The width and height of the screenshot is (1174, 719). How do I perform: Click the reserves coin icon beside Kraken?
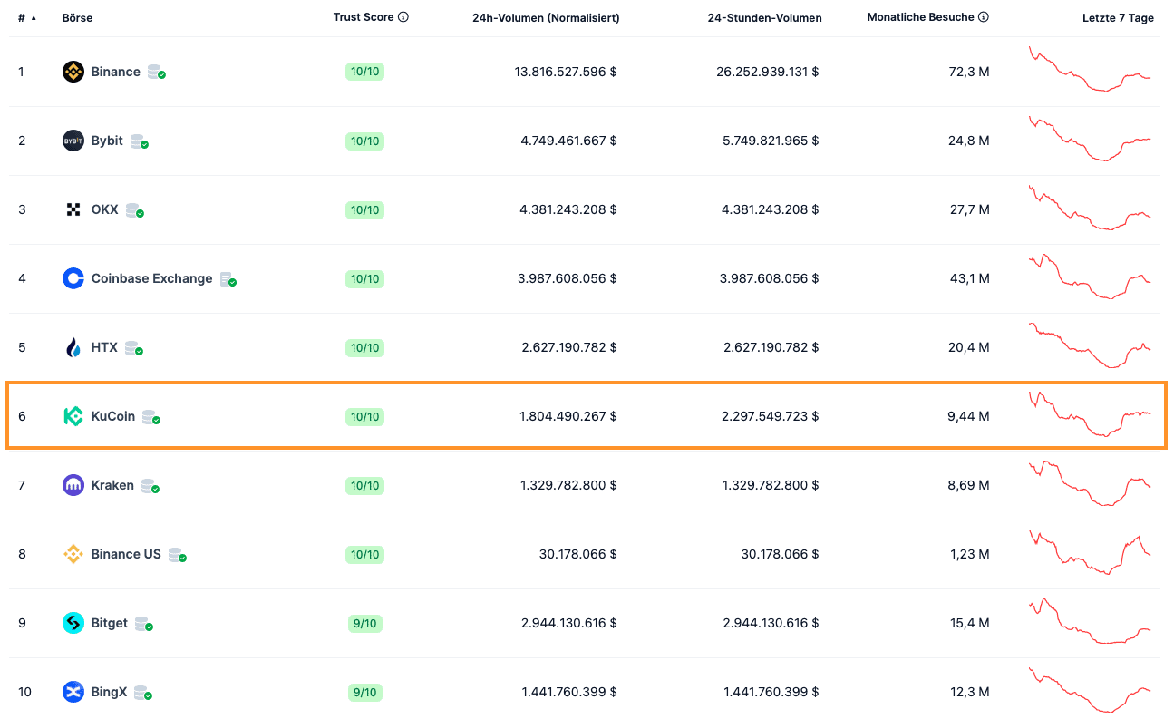[x=150, y=486]
